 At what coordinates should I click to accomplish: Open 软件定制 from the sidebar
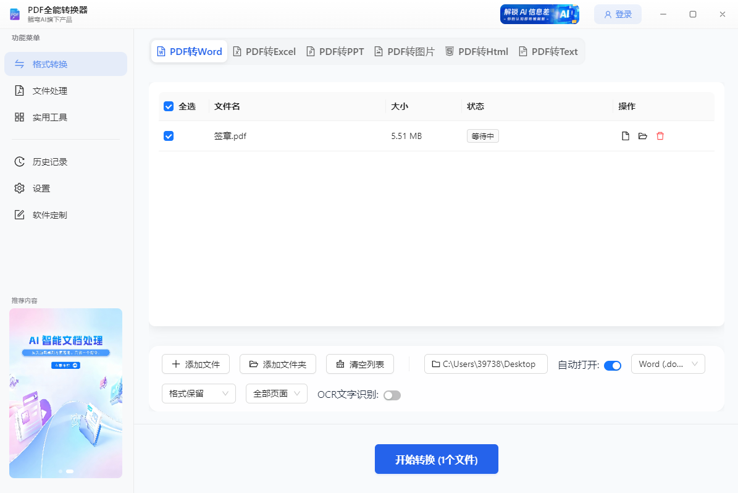[65, 214]
